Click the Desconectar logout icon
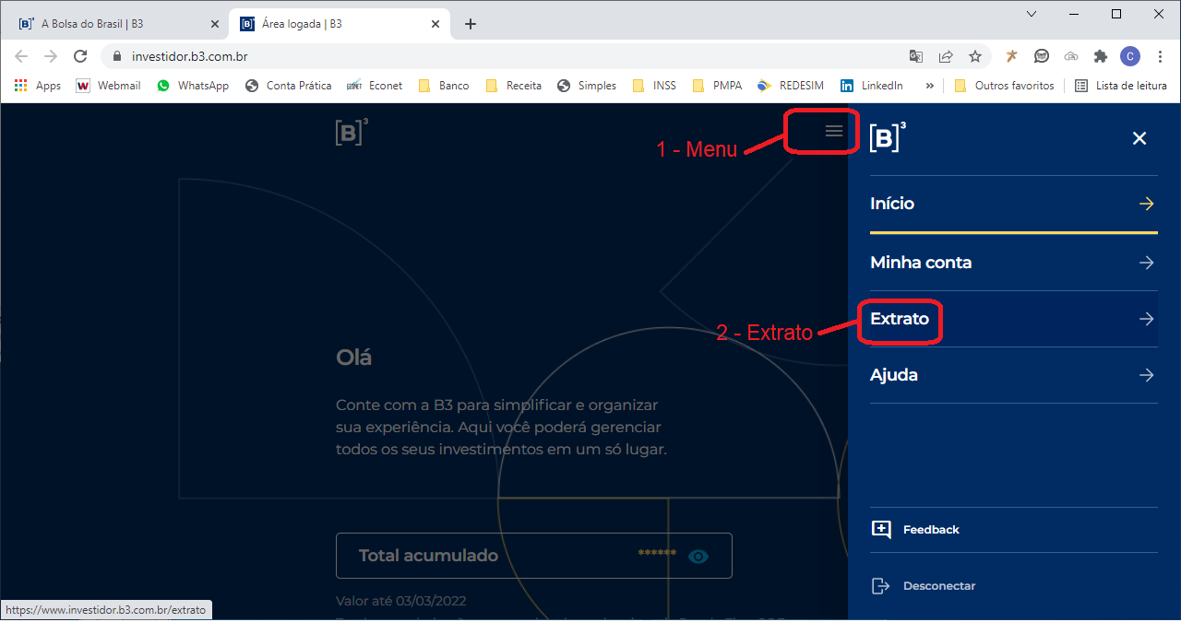1181x634 pixels. (880, 586)
